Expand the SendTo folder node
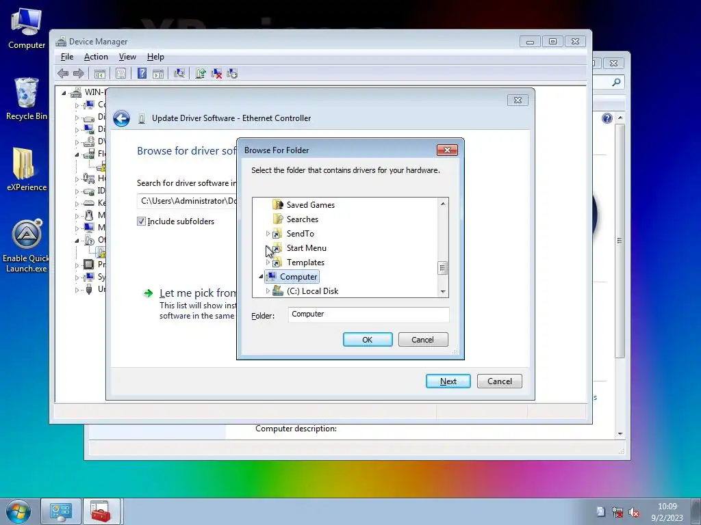 click(x=268, y=234)
